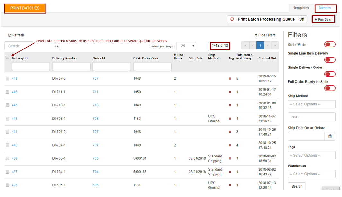Open delivery id 449 link
The image size is (342, 197).
coord(15,78)
